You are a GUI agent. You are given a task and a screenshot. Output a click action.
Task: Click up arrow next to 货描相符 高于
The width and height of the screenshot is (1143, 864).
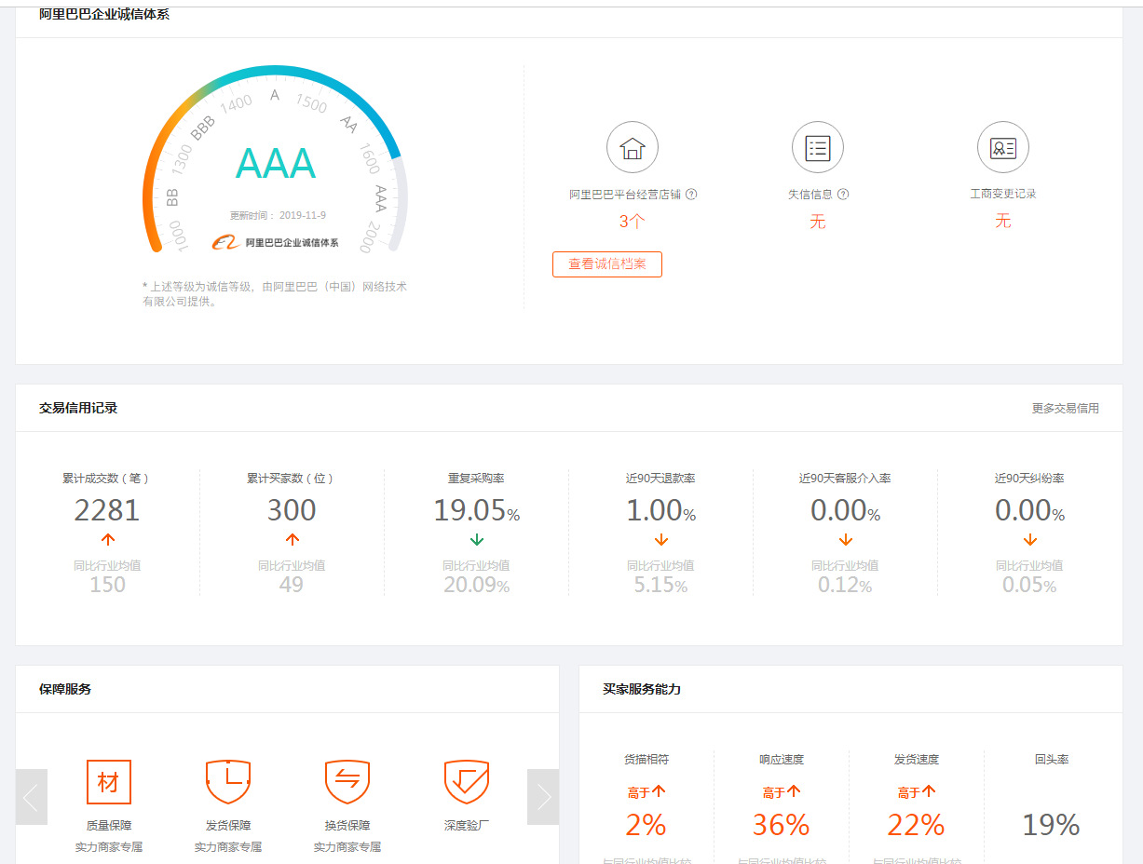(x=659, y=791)
